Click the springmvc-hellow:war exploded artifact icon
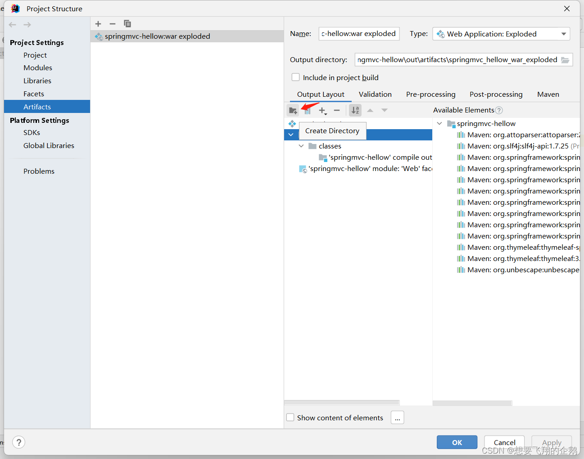584x459 pixels. tap(99, 36)
